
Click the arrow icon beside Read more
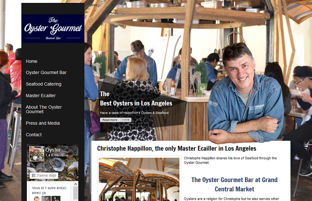point(126,120)
